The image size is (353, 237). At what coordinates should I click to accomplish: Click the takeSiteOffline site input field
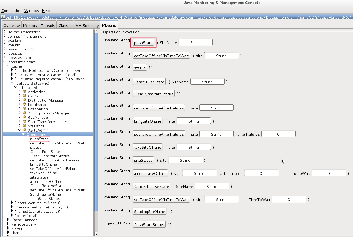(x=193, y=147)
